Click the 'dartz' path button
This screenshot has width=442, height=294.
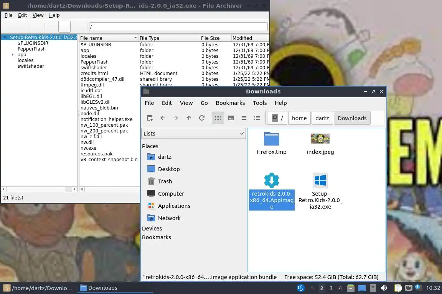tap(322, 118)
